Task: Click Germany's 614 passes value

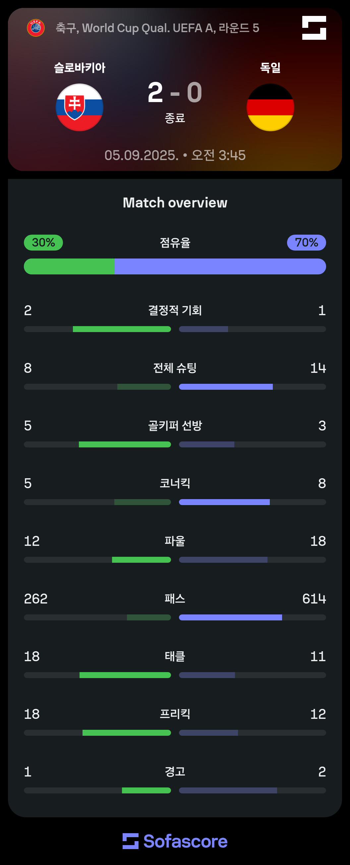Action: click(314, 599)
